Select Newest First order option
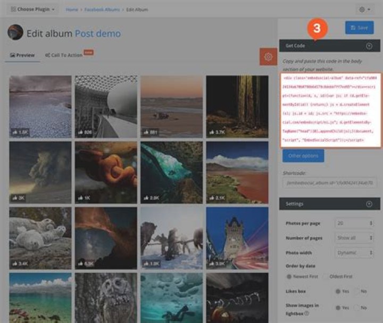The height and width of the screenshot is (323, 383). pyautogui.click(x=289, y=276)
